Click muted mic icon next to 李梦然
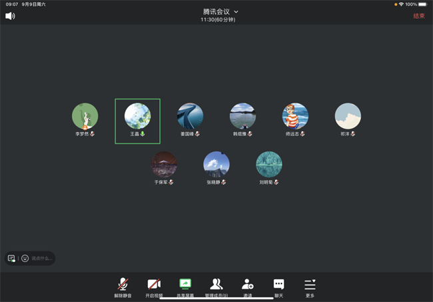Viewport: 433px width, 302px height. point(92,134)
